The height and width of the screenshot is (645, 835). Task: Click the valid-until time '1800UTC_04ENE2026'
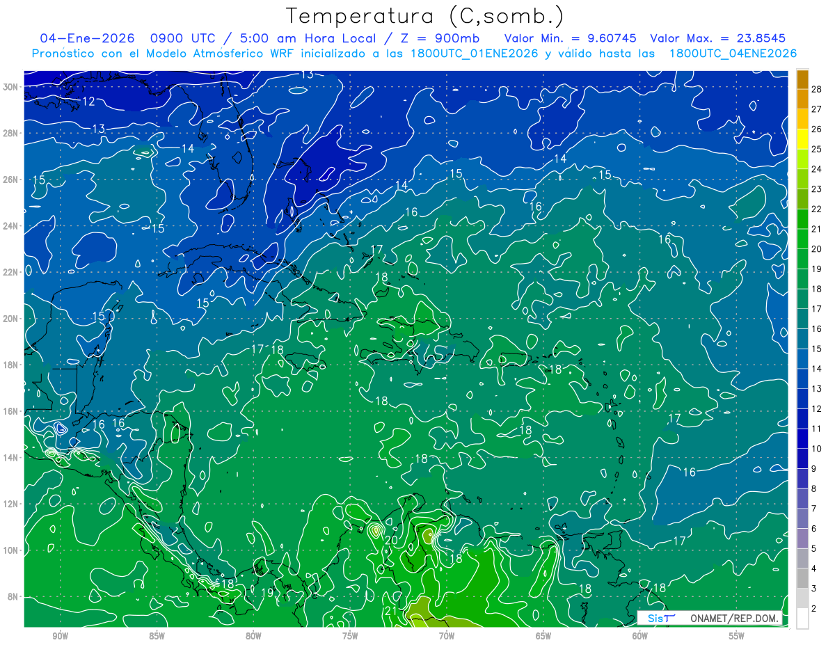point(733,54)
